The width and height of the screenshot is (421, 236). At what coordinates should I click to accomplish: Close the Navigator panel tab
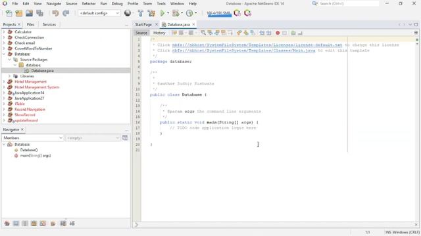(22, 130)
